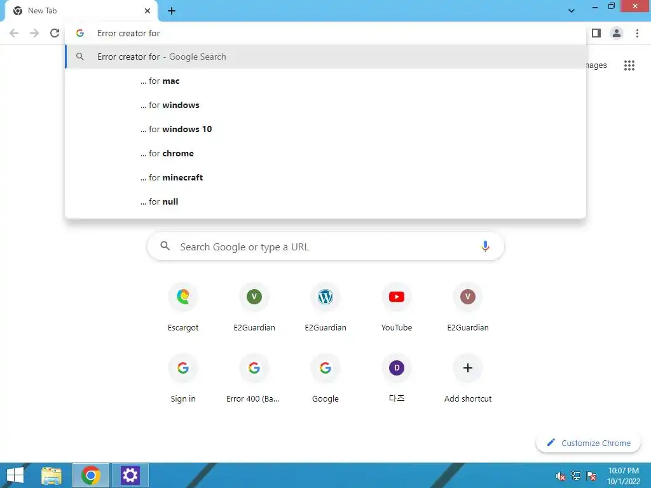This screenshot has width=651, height=488.
Task: Click the Google icon in address bar
Action: click(x=80, y=33)
